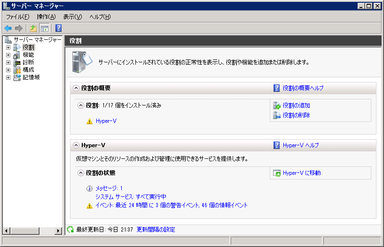Expand the 役割 tree node
Viewport: 384px width, 247px height.
point(8,47)
